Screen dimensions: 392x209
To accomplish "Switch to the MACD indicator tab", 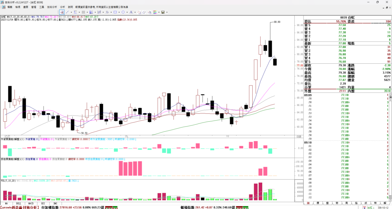I will click(x=31, y=204).
